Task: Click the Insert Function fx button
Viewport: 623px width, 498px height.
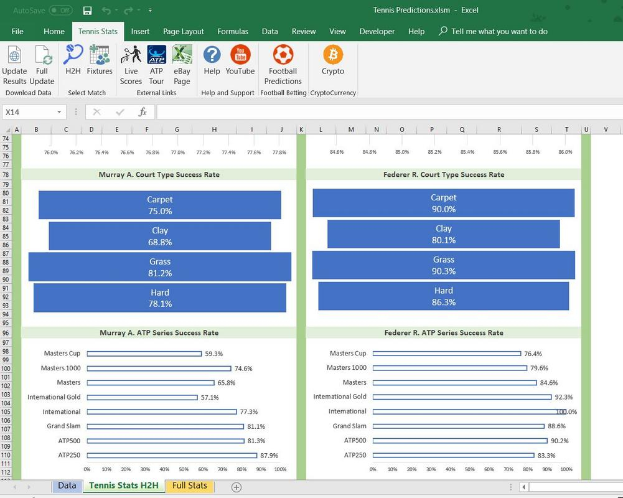Action: [143, 112]
